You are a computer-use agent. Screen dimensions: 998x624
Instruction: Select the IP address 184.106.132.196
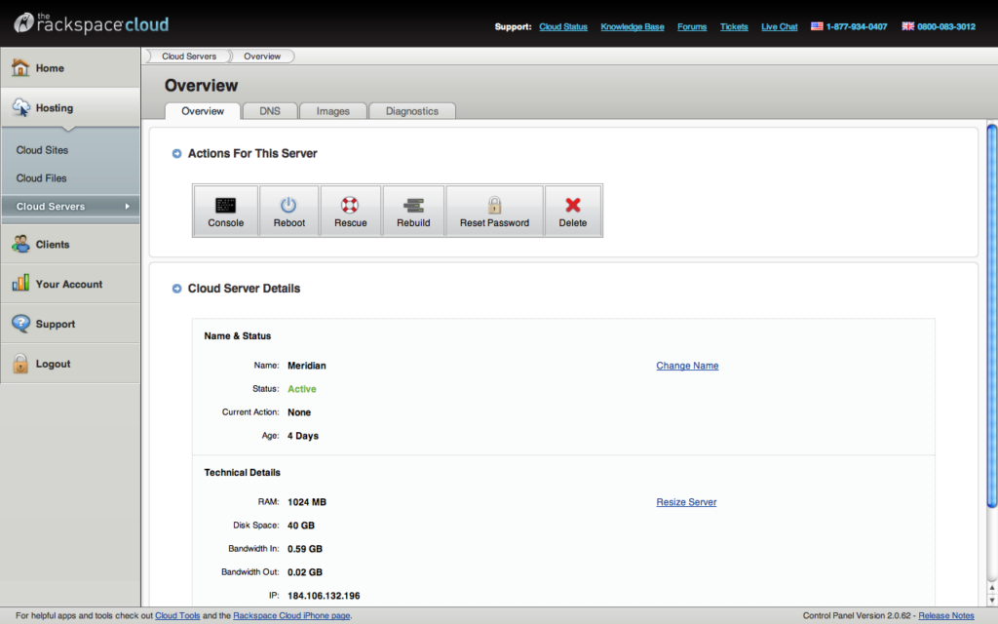click(324, 596)
